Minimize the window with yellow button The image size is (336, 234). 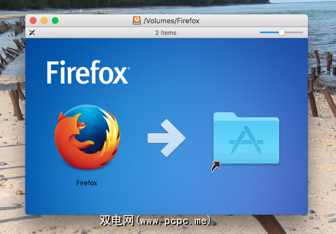[44, 20]
